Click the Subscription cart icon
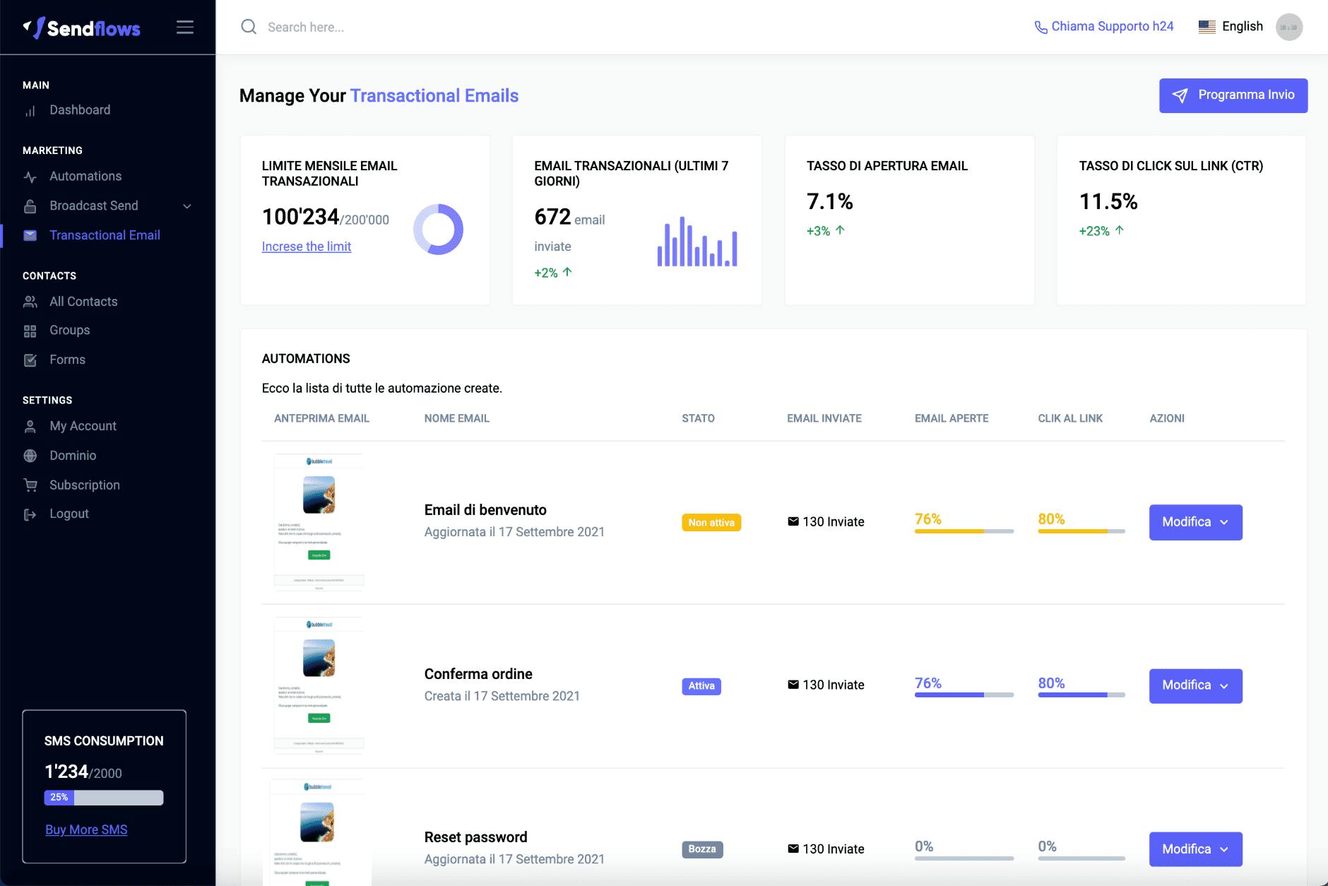1328x886 pixels. [30, 485]
